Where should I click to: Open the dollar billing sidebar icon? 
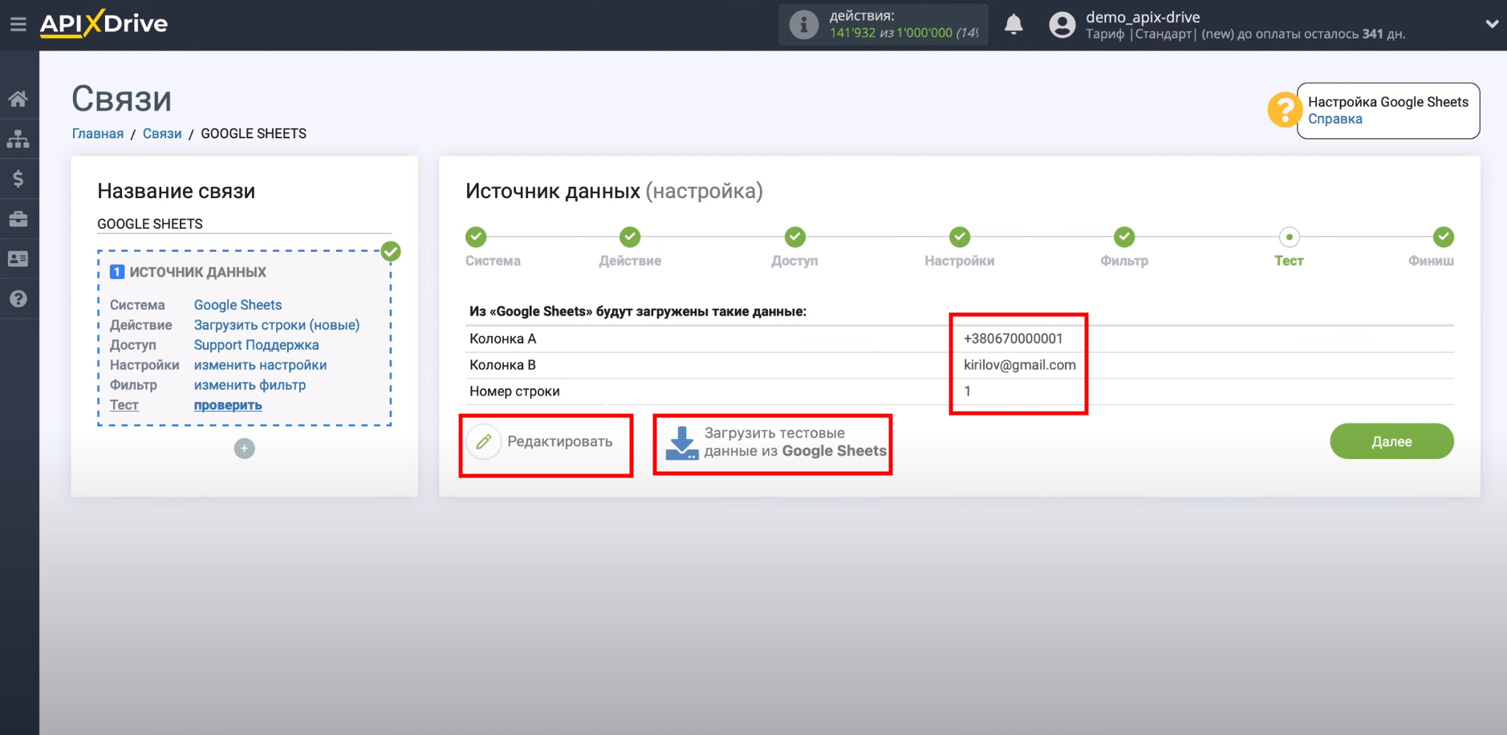coord(18,178)
